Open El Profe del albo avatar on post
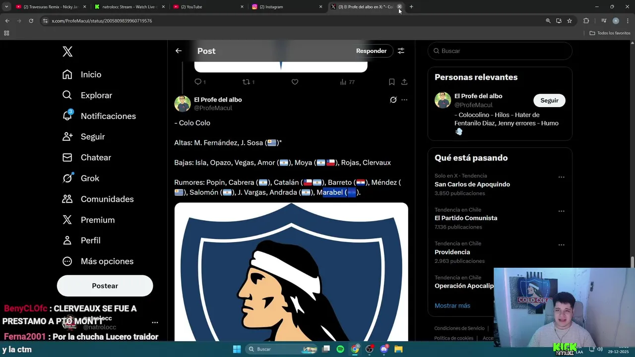The height and width of the screenshot is (357, 635). pyautogui.click(x=183, y=104)
